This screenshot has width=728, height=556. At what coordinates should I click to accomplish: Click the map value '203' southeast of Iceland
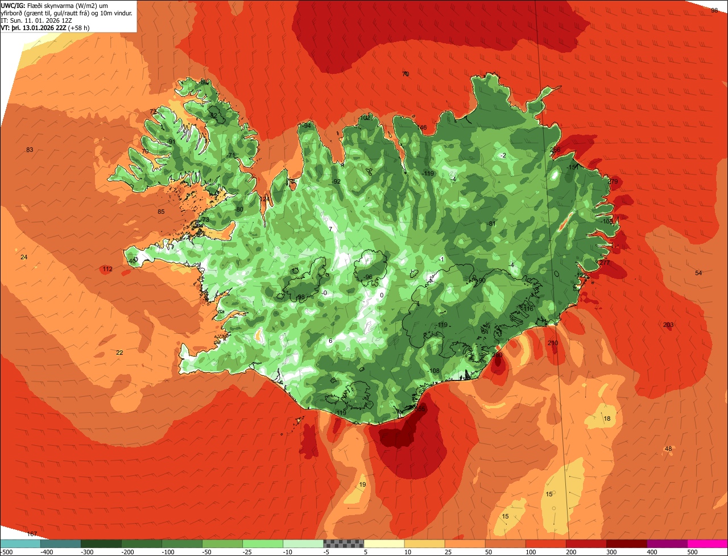[x=668, y=325]
